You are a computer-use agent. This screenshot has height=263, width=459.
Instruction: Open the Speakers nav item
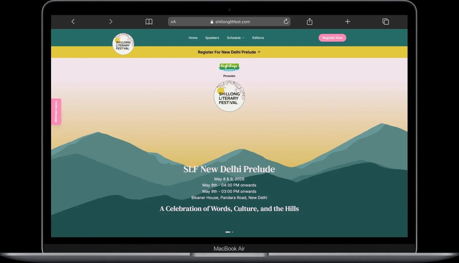pyautogui.click(x=212, y=38)
